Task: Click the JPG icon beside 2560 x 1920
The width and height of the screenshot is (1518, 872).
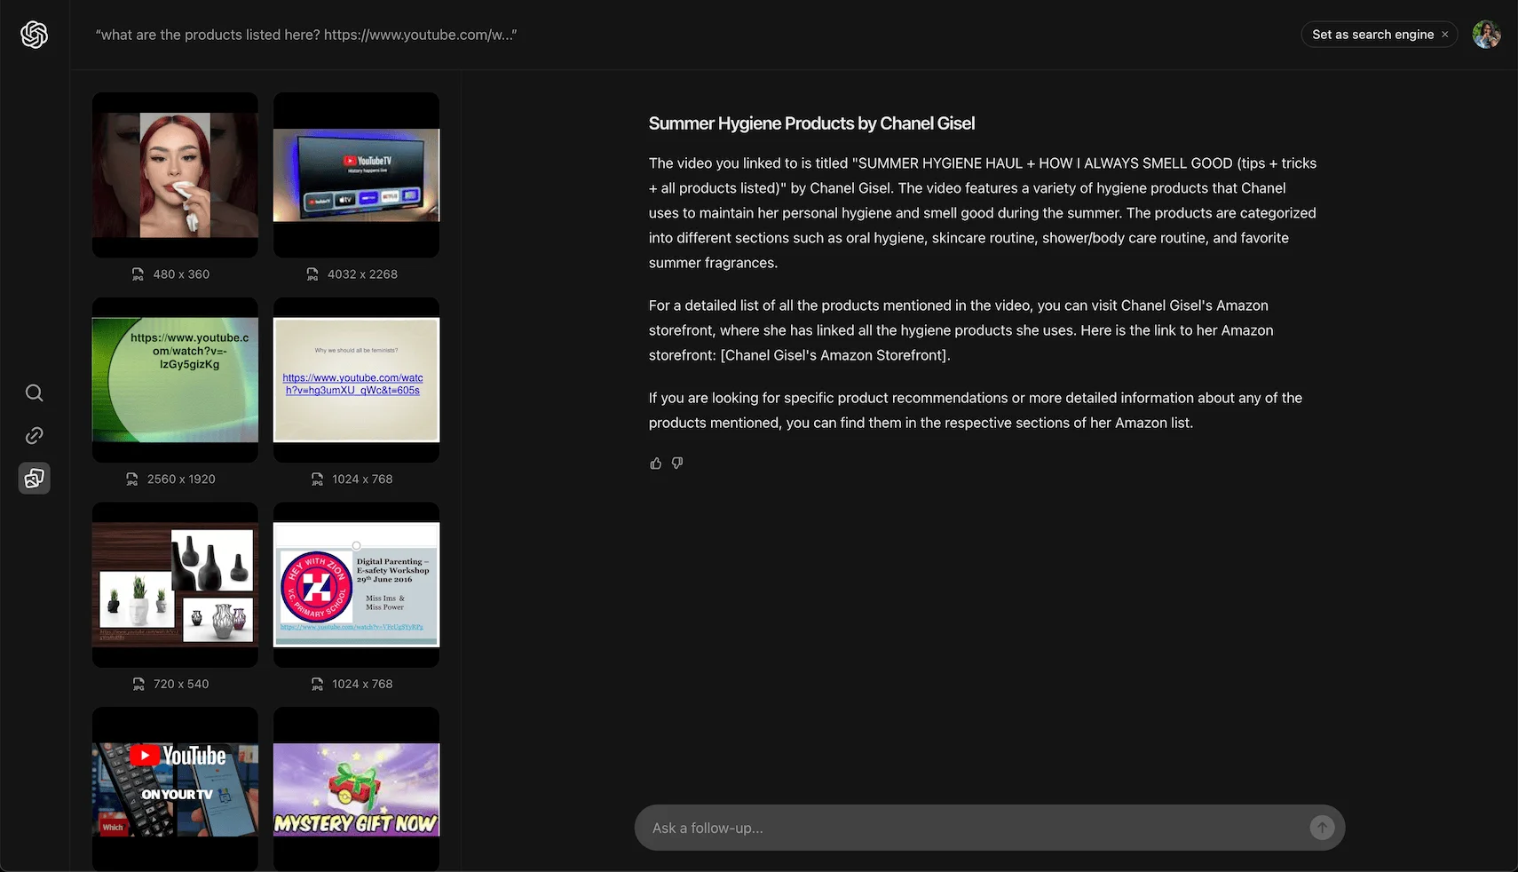Action: click(x=131, y=479)
